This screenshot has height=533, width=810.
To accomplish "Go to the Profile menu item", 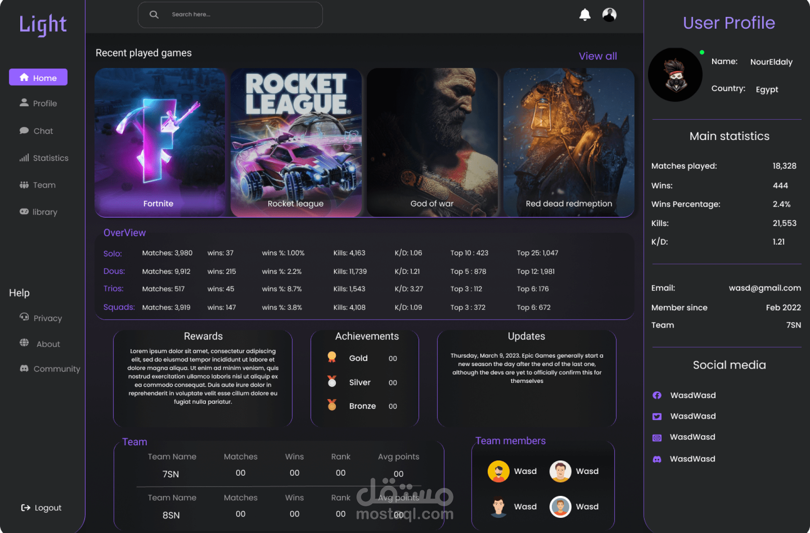I will (x=38, y=103).
